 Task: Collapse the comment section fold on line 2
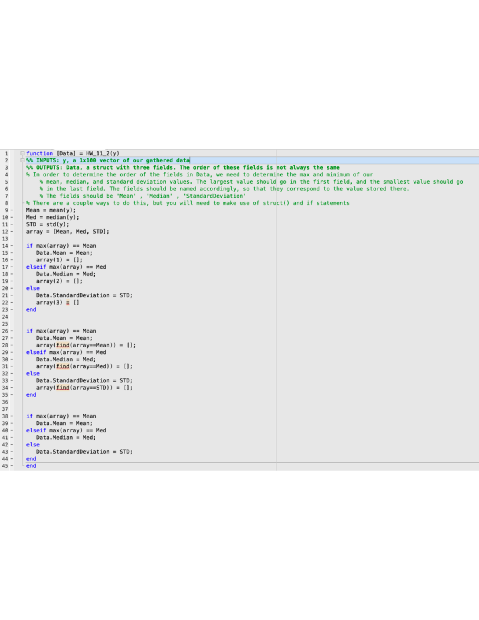22,160
